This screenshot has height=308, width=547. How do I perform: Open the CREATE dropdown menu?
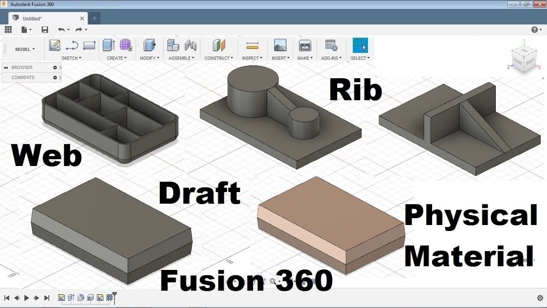coord(117,58)
